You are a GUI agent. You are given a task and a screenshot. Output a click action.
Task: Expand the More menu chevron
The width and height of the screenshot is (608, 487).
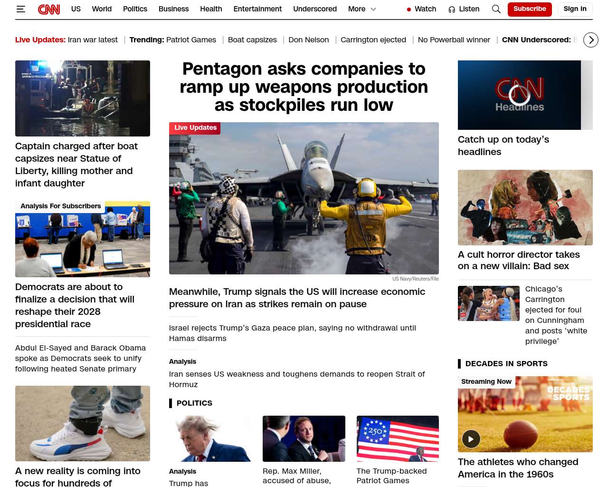click(x=373, y=9)
